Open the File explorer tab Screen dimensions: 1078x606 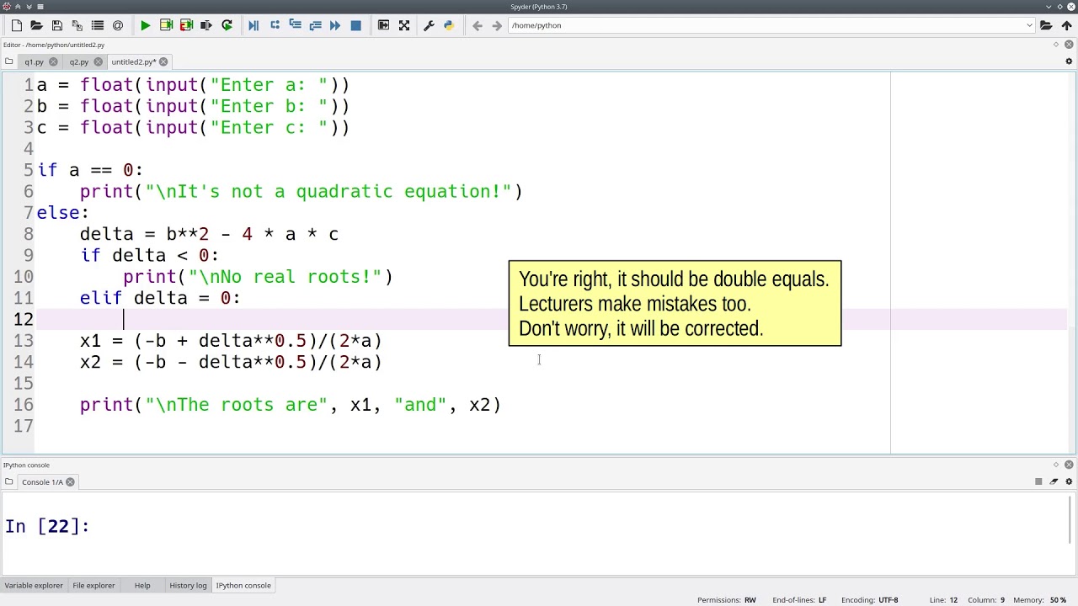click(x=93, y=585)
